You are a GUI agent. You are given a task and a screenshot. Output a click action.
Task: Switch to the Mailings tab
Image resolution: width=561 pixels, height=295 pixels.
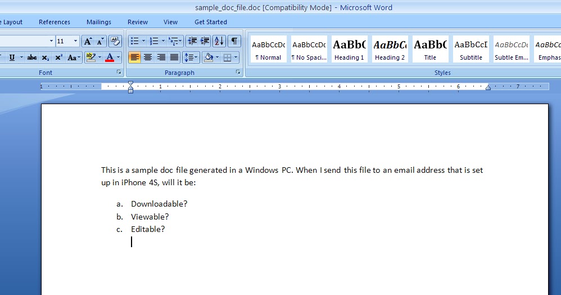coord(99,22)
